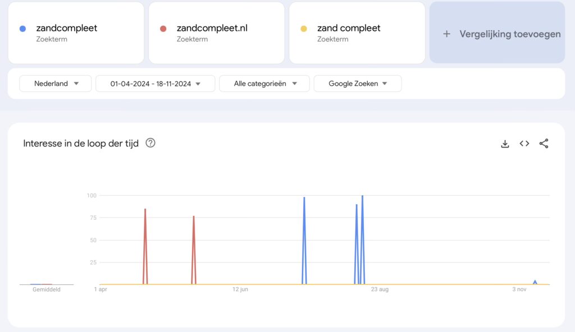Open the Google Zoeken search type dropdown
The width and height of the screenshot is (575, 332).
point(358,84)
